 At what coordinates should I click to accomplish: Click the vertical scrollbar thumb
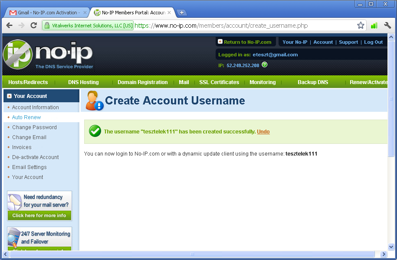coord(391,99)
